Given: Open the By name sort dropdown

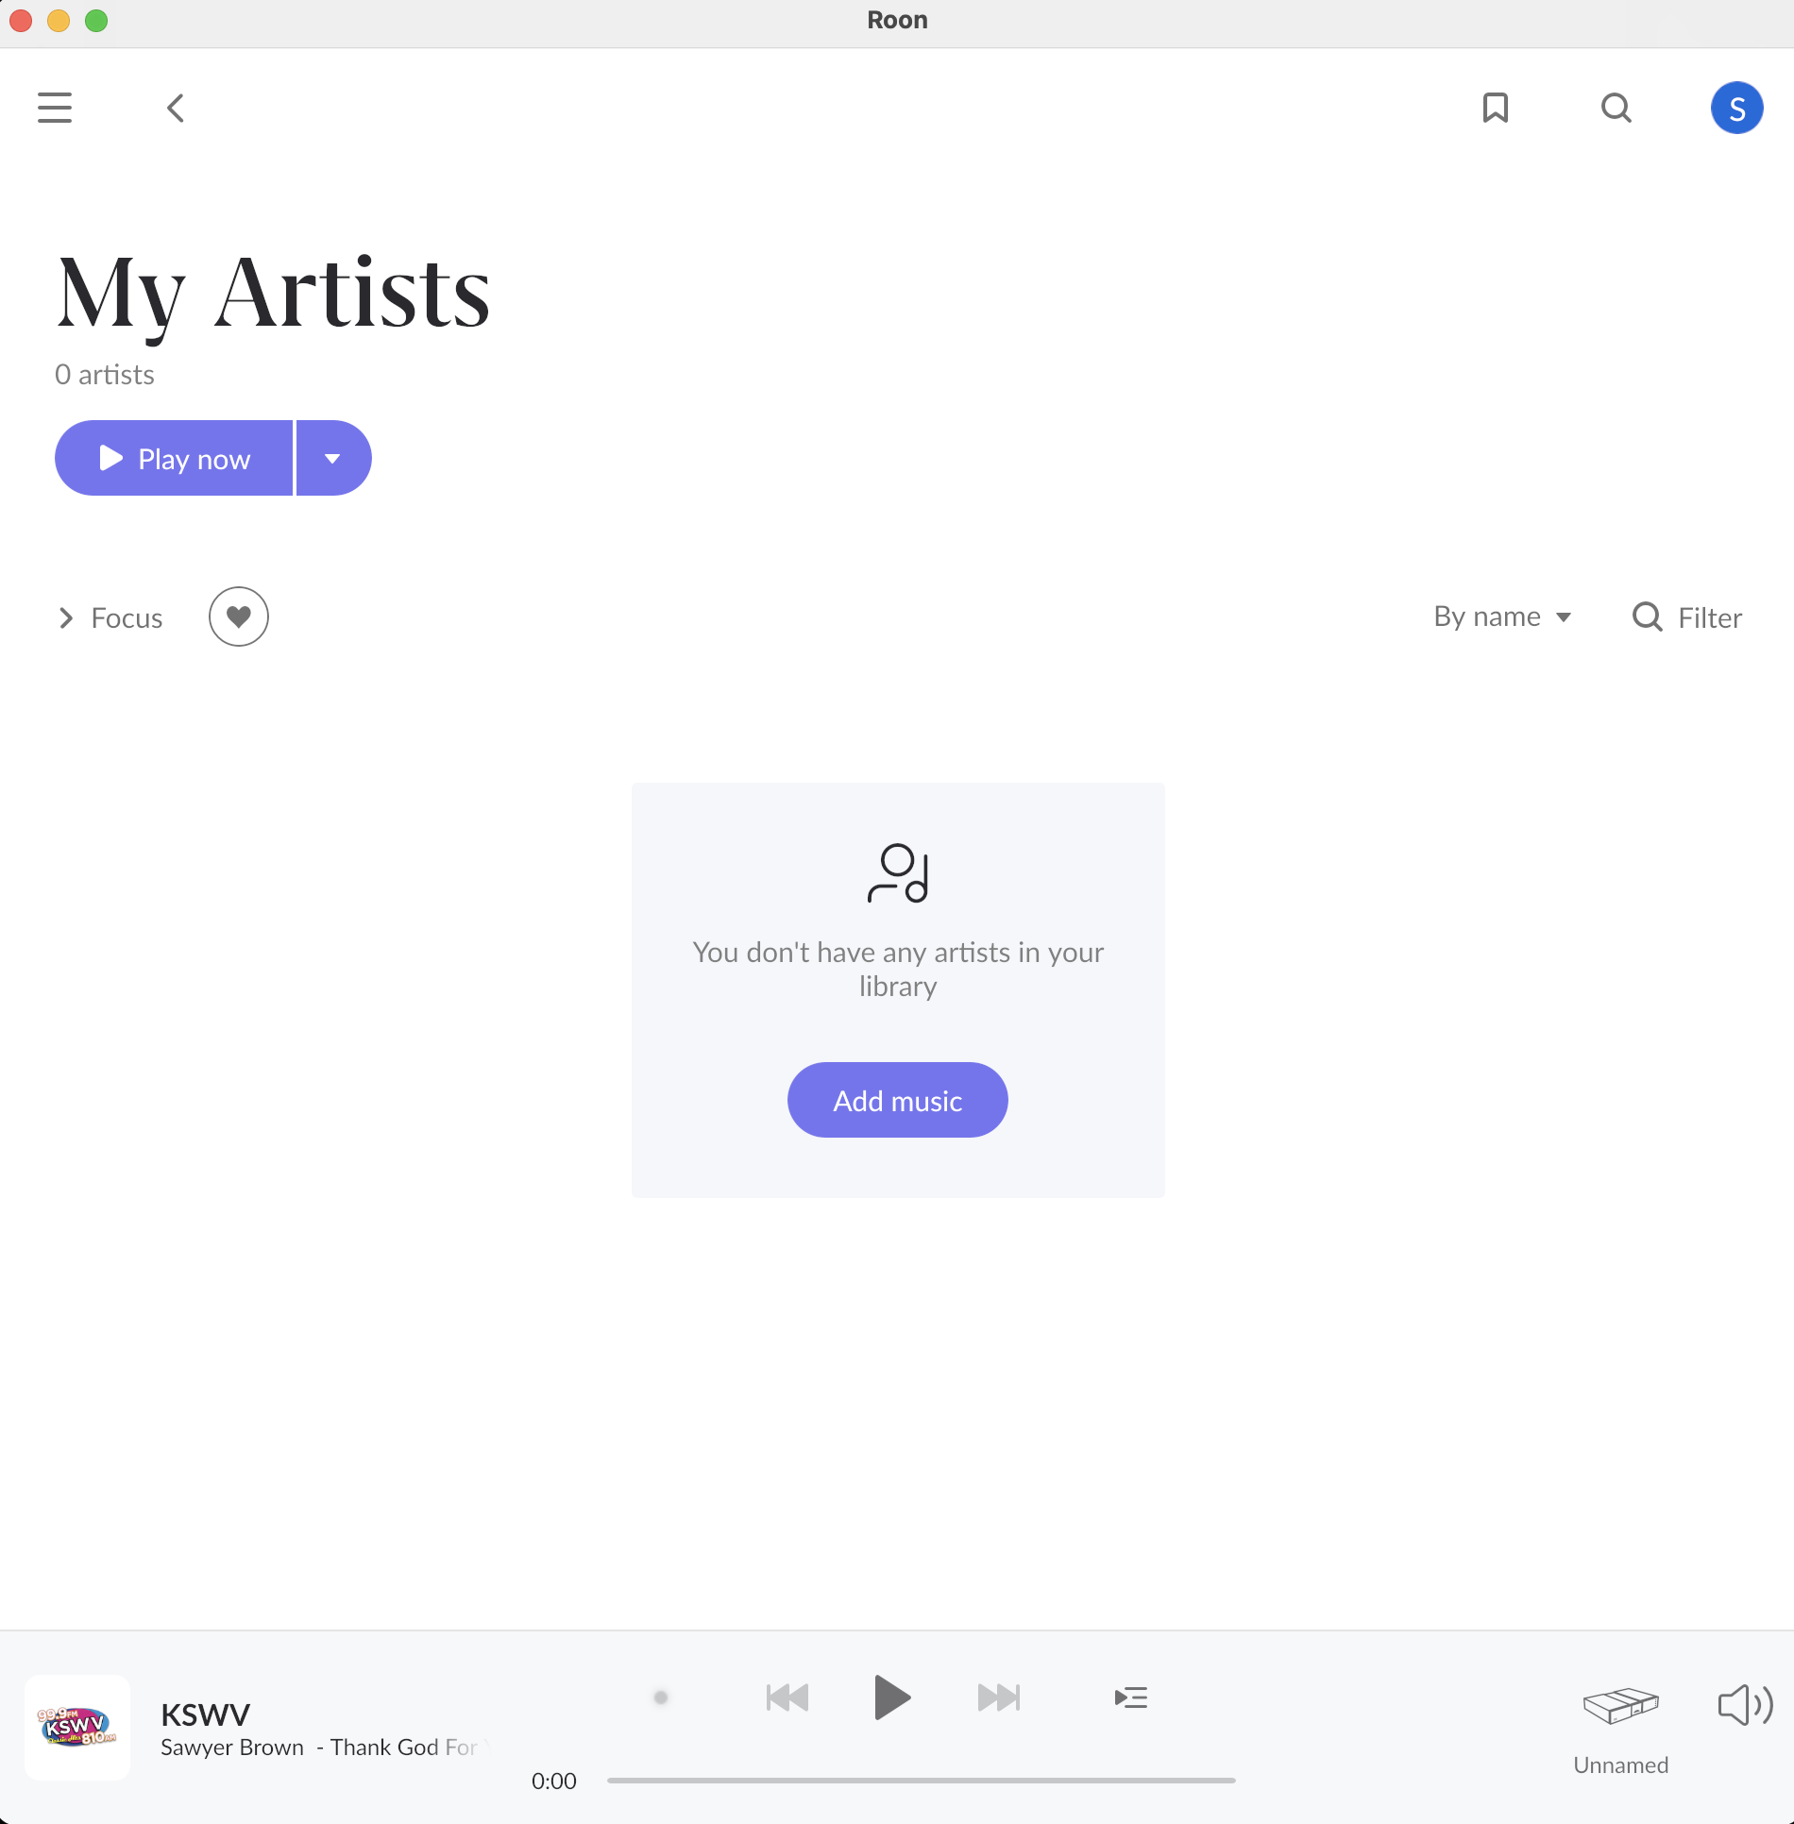Looking at the screenshot, I should point(1501,616).
